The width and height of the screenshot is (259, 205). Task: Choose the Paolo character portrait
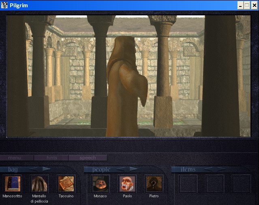[127, 184]
